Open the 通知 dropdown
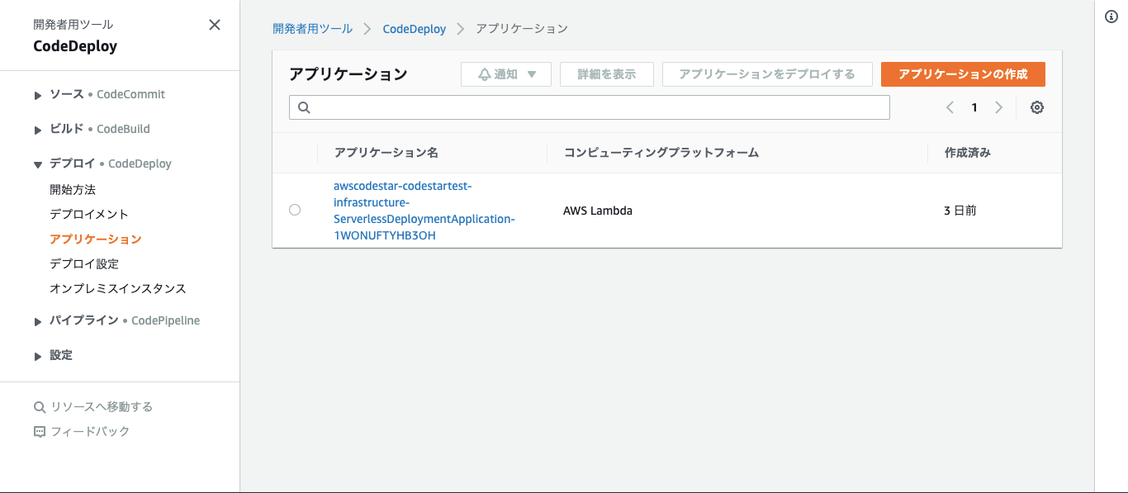The height and width of the screenshot is (493, 1128). pos(506,74)
